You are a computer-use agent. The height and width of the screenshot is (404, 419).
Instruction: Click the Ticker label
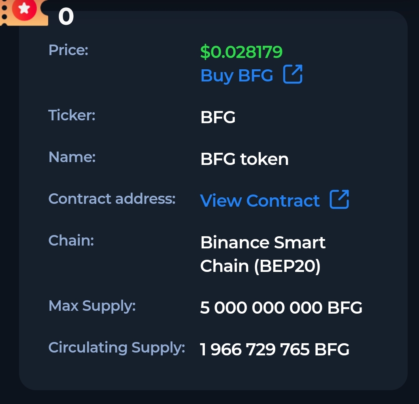[x=72, y=115]
